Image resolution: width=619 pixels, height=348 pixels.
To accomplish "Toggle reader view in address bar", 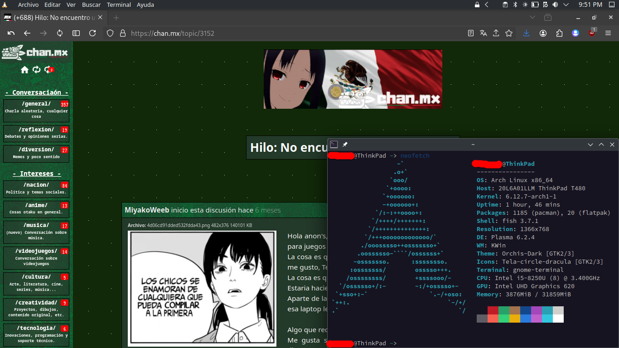I will [x=471, y=33].
